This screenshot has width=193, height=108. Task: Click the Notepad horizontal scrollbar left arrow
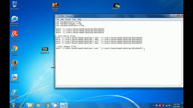[x=57, y=86]
